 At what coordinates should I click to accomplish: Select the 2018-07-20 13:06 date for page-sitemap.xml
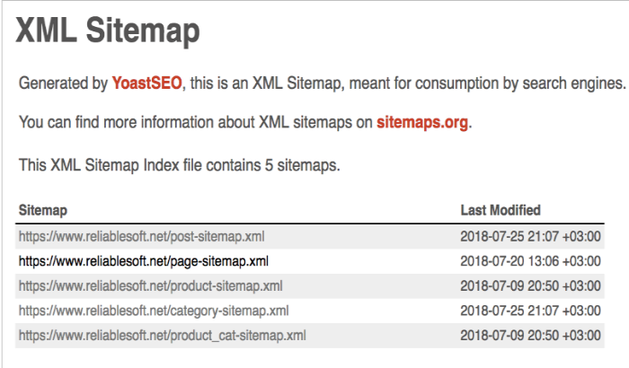coord(530,261)
